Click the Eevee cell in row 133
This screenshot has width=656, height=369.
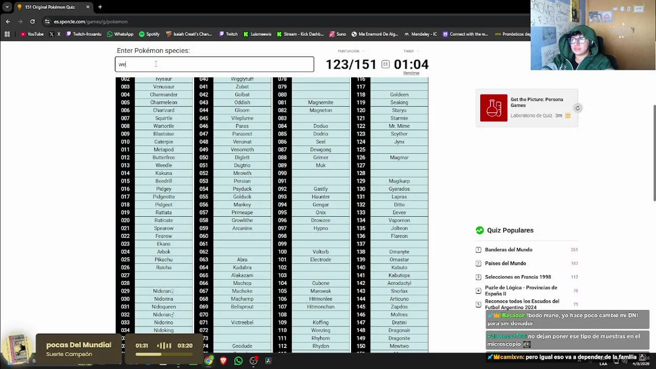[x=399, y=213]
